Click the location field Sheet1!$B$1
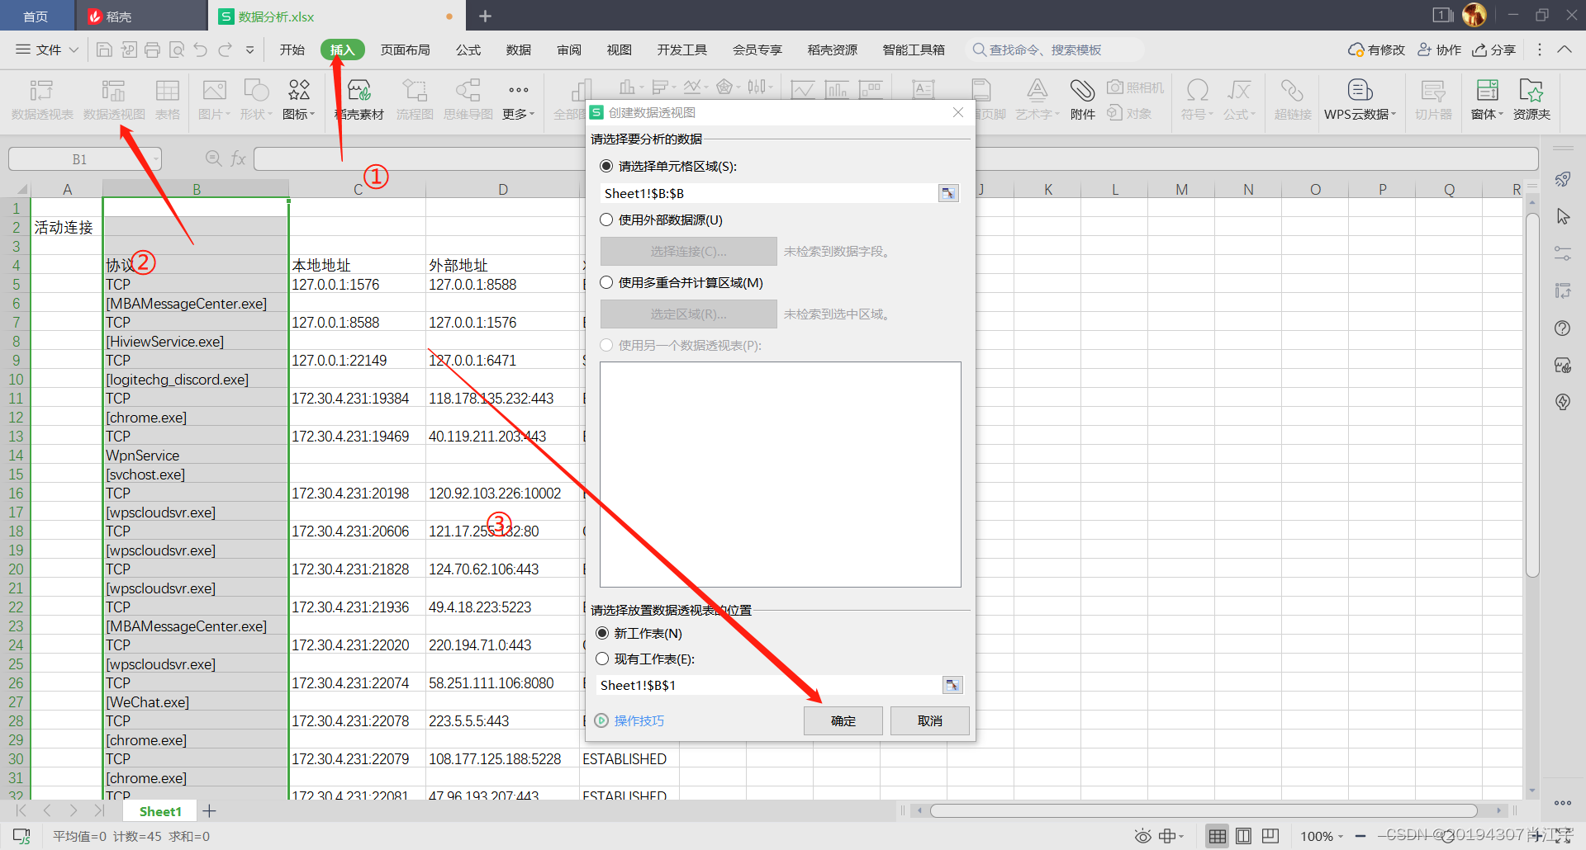The image size is (1586, 850). coord(769,685)
